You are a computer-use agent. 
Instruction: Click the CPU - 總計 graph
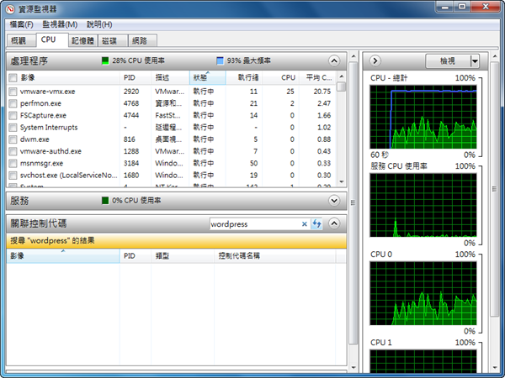423,117
